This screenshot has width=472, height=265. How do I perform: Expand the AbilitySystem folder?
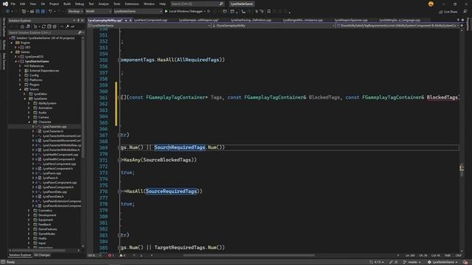click(29, 103)
